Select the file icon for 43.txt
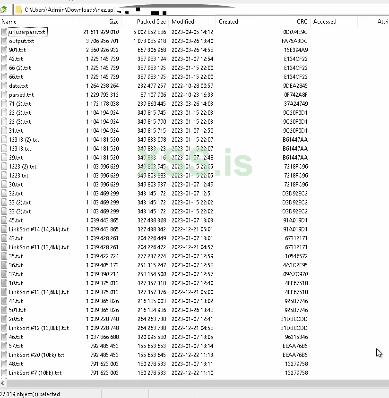This screenshot has width=389, height=398. (4, 238)
